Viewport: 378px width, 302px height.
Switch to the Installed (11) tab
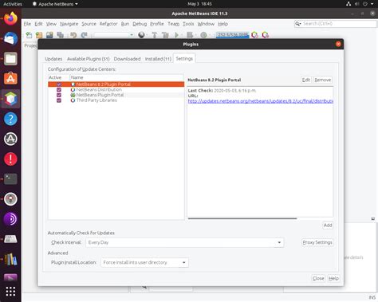pos(158,59)
